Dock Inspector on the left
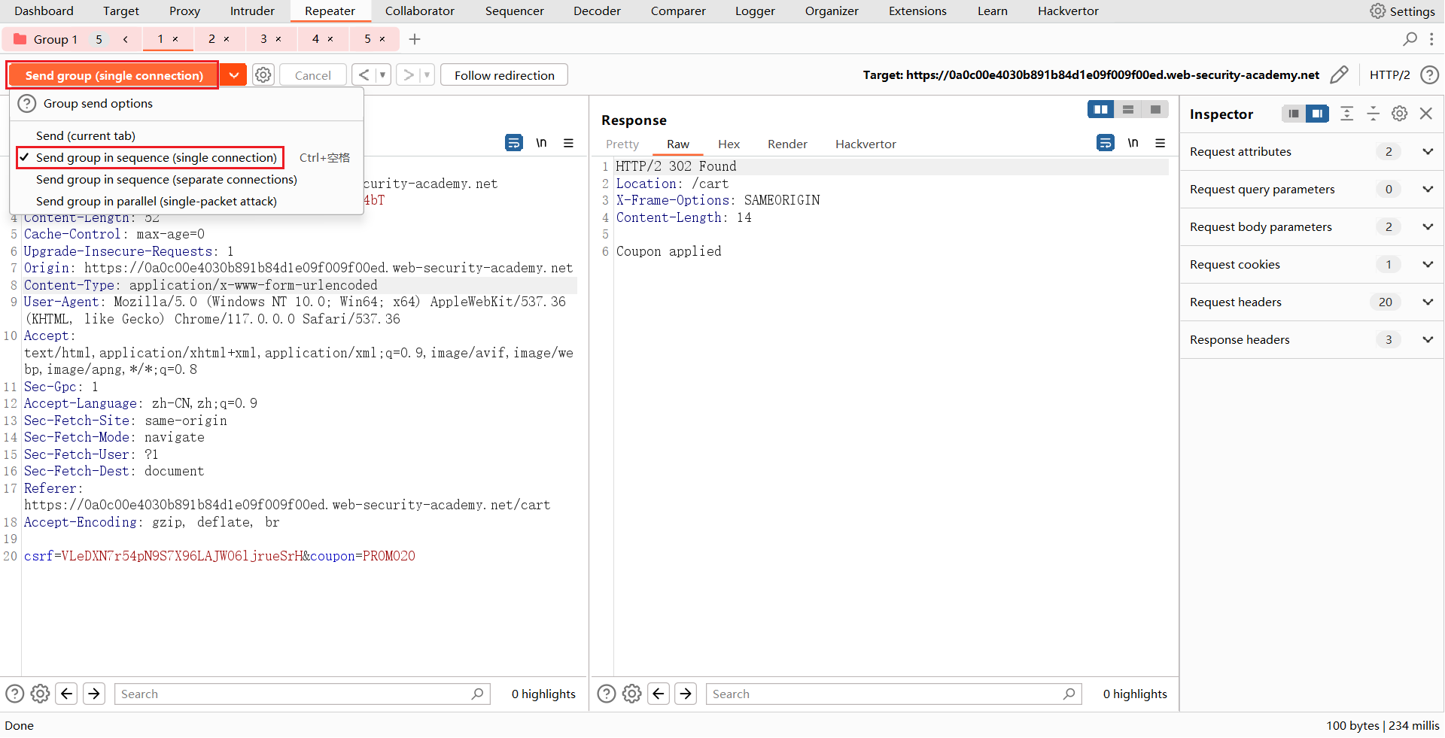 (x=1294, y=114)
